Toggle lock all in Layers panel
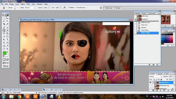The width and height of the screenshot is (176, 99). coord(161,79)
